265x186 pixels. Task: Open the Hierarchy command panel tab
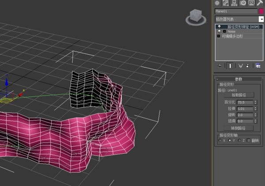point(235,3)
